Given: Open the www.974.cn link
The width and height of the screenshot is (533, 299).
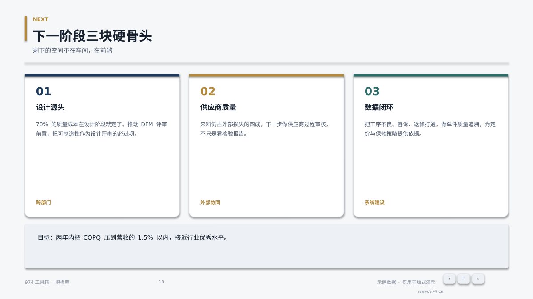Looking at the screenshot, I should tap(430, 291).
